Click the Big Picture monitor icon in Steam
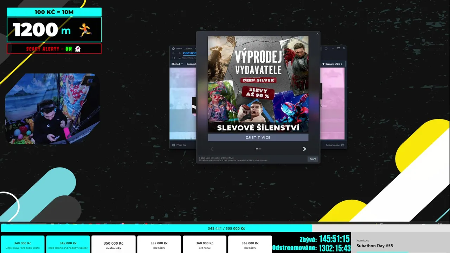The width and height of the screenshot is (450, 253). click(326, 48)
